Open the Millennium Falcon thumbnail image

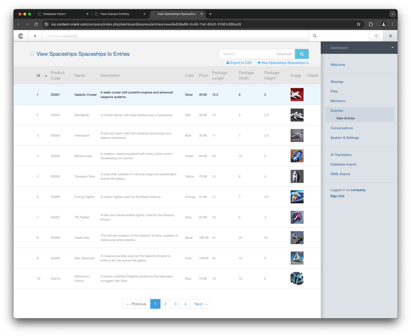(x=297, y=278)
